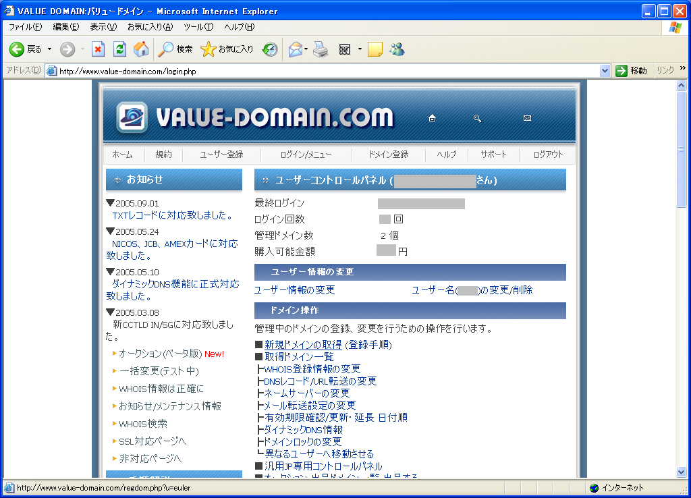Stop page loading with the red X icon
Viewport: 691px width, 498px height.
(x=98, y=49)
